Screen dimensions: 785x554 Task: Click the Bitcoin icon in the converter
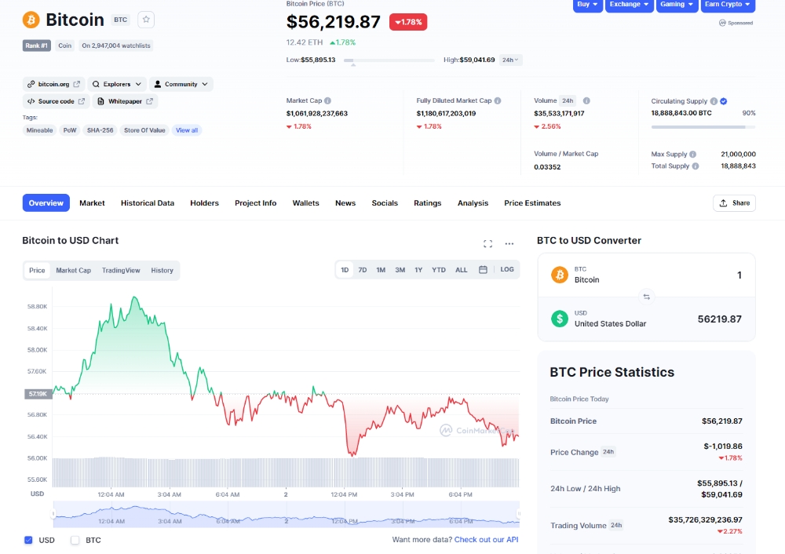pyautogui.click(x=559, y=275)
